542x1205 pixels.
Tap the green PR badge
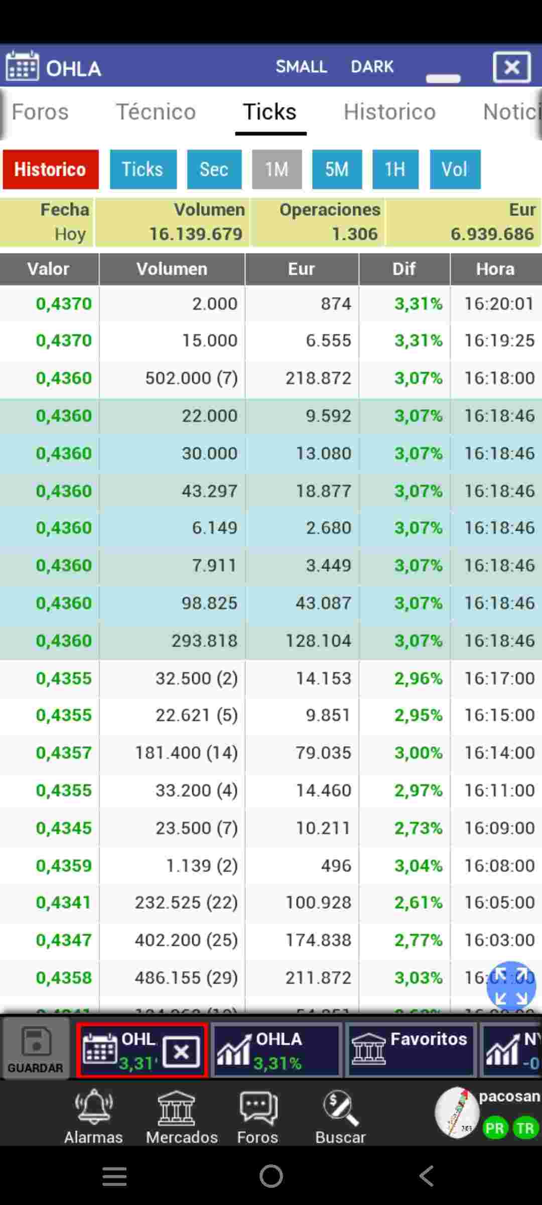495,1129
